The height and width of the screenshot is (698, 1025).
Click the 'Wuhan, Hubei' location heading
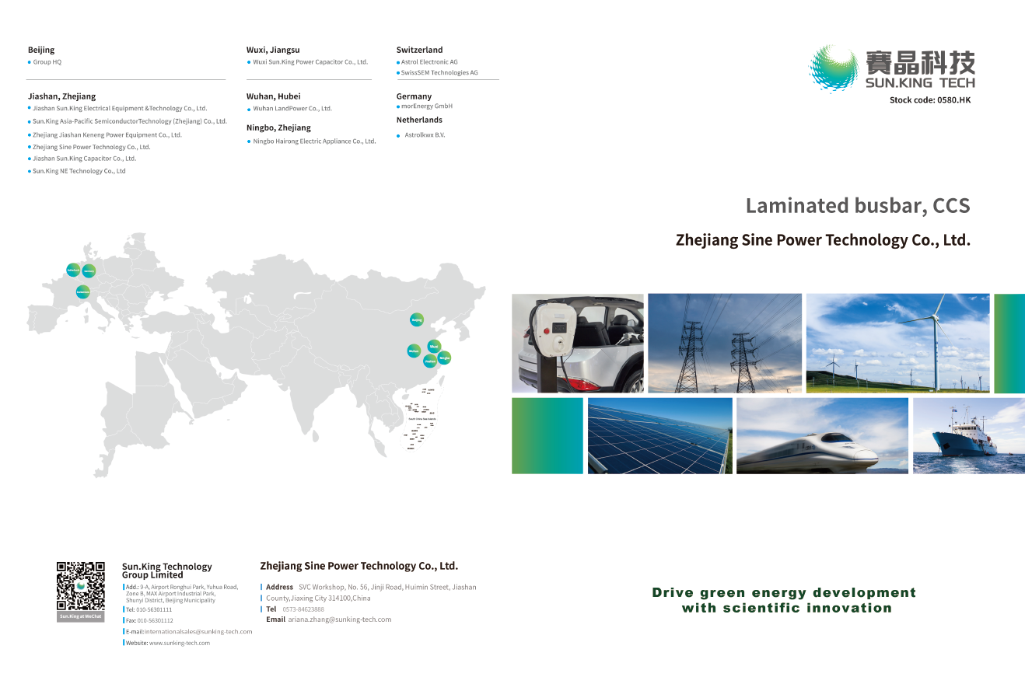point(274,97)
